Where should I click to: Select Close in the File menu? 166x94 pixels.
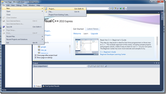click(x=23, y=15)
